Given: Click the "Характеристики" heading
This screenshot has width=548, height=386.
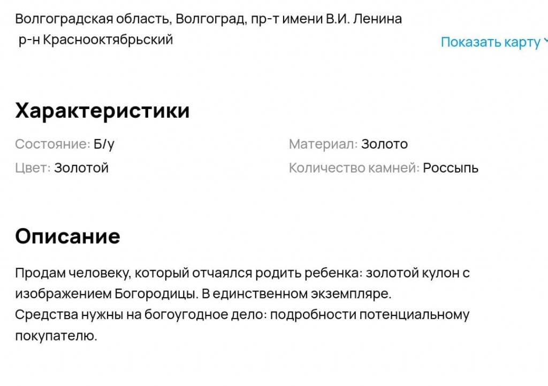Looking at the screenshot, I should tap(102, 111).
